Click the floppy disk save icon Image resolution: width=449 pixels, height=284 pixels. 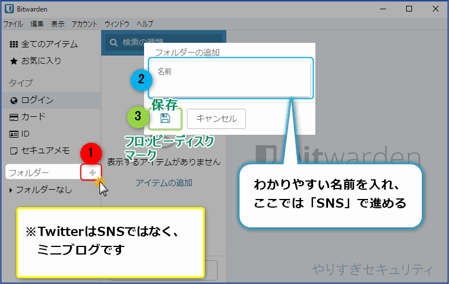point(165,118)
